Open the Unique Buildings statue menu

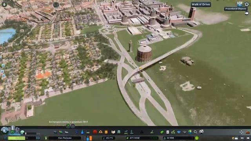point(132,132)
